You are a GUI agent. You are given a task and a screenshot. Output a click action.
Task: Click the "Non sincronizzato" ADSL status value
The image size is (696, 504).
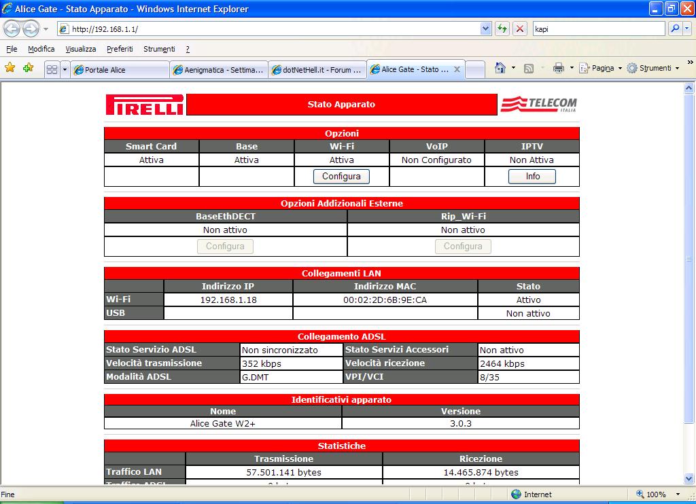coord(279,350)
